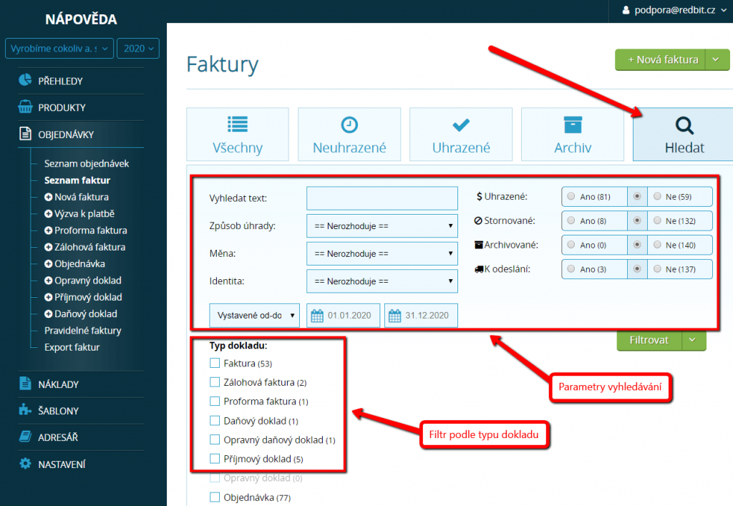Click the clock icon on Neuhrazené tab
The height and width of the screenshot is (506, 733).
click(349, 125)
